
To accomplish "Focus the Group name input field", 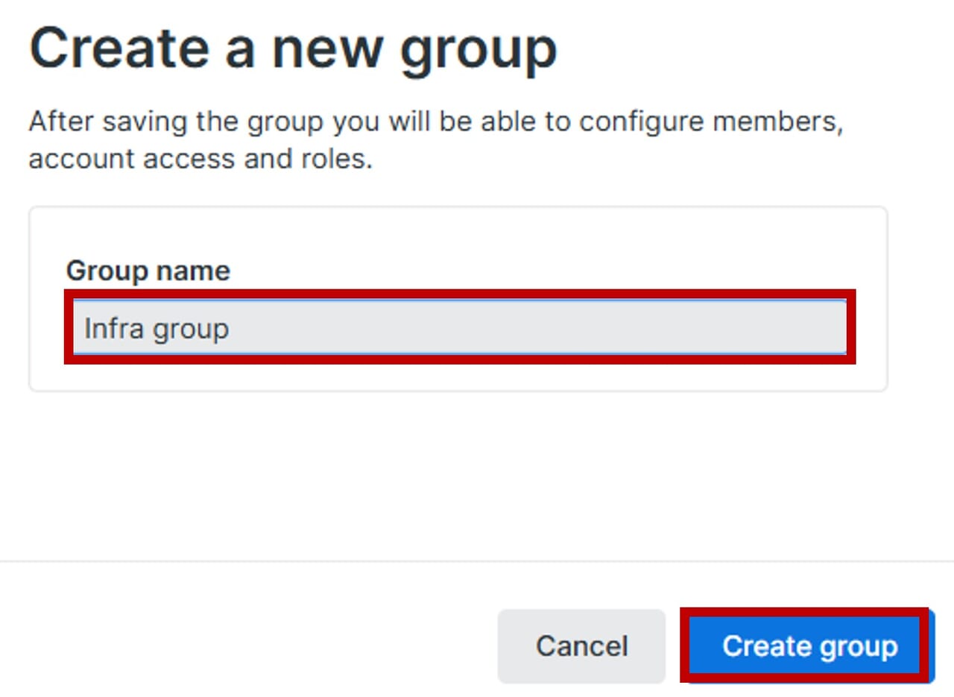I will tap(459, 328).
